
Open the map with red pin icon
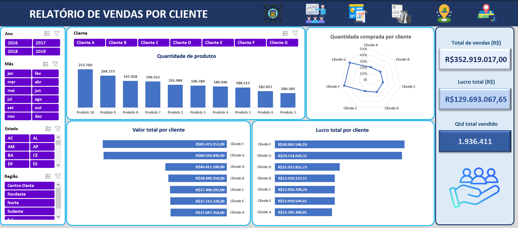(x=487, y=13)
